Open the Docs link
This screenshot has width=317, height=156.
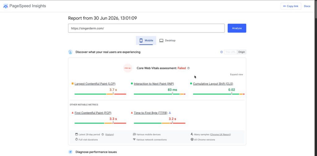[307, 6]
